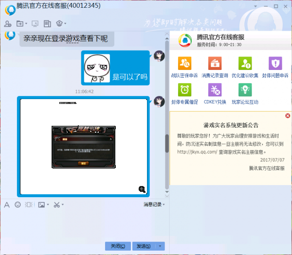Click the send picture icon
Screen dimensions: 292x255
point(41,204)
